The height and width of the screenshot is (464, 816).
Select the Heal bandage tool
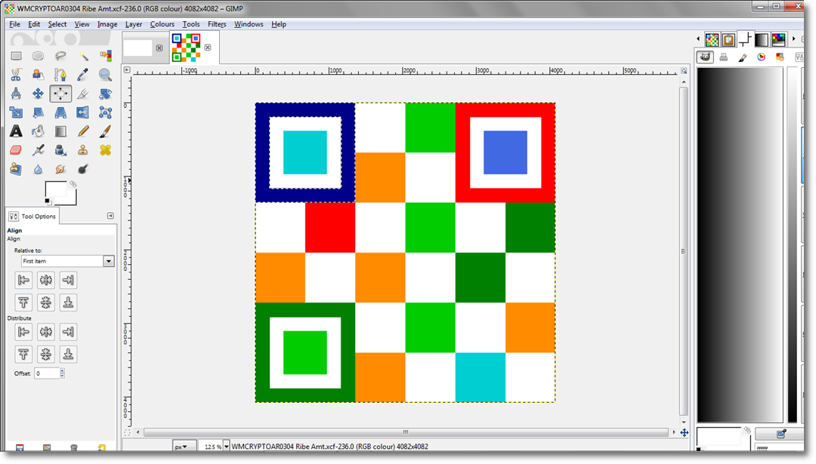105,150
